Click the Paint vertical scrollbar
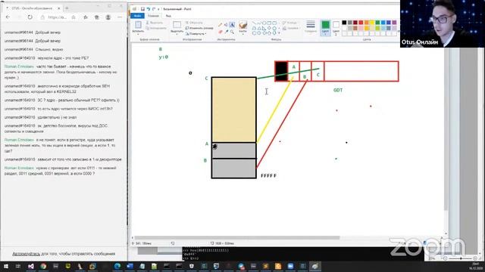 click(x=446, y=128)
